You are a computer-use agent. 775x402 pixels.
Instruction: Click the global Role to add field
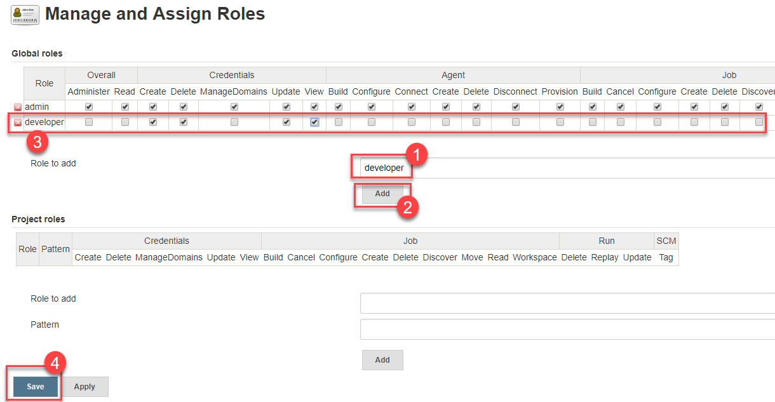pyautogui.click(x=565, y=168)
